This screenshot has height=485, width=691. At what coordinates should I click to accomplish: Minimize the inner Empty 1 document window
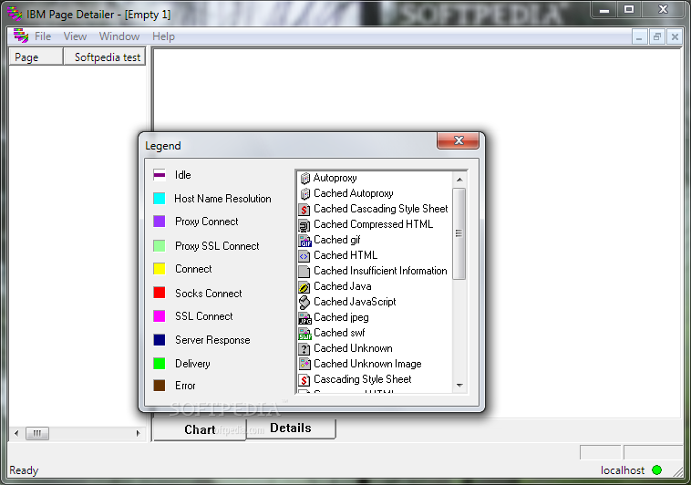[x=639, y=37]
